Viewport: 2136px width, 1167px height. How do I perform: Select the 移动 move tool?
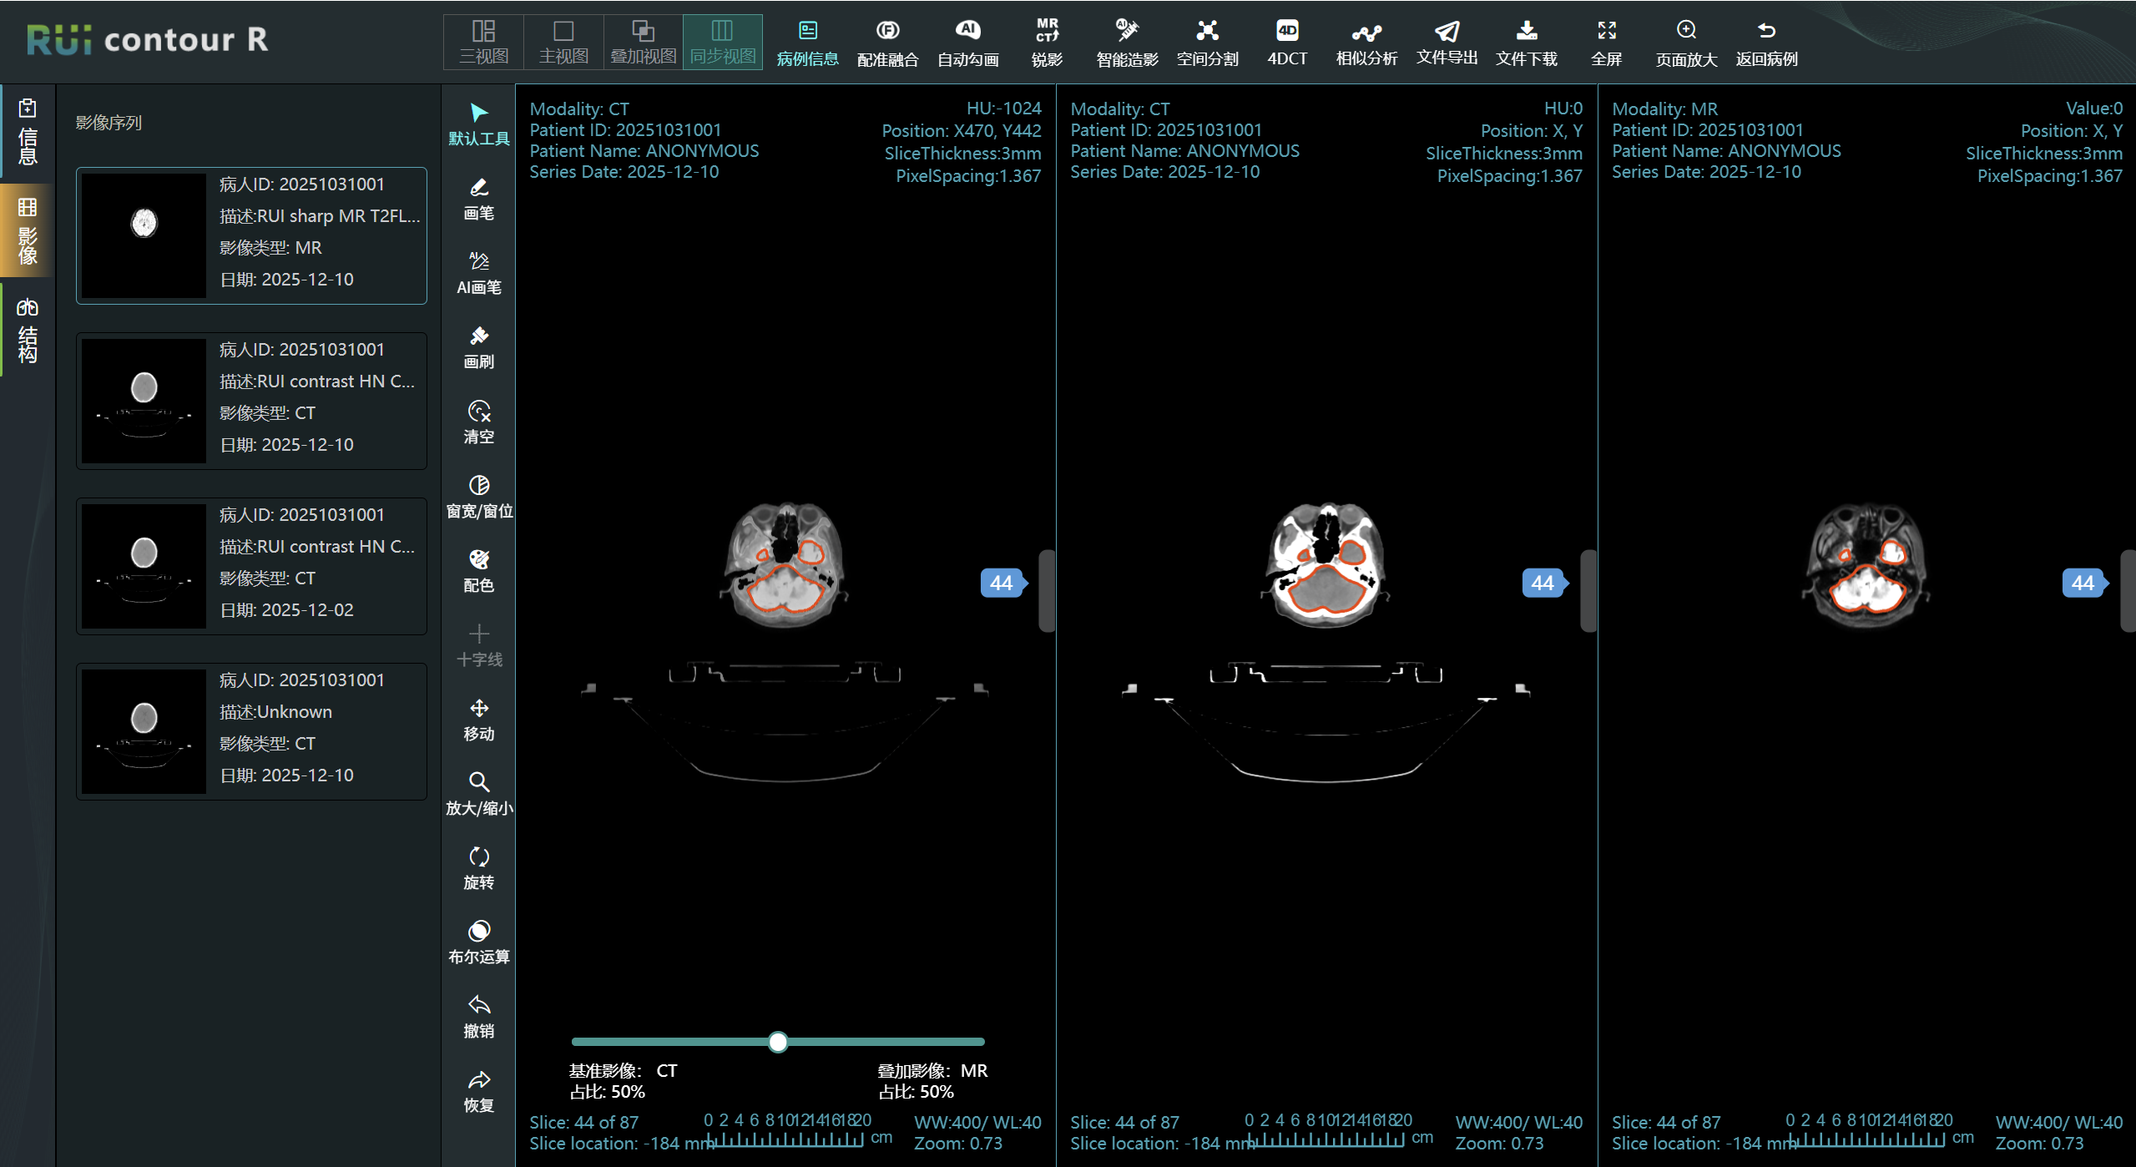tap(478, 719)
